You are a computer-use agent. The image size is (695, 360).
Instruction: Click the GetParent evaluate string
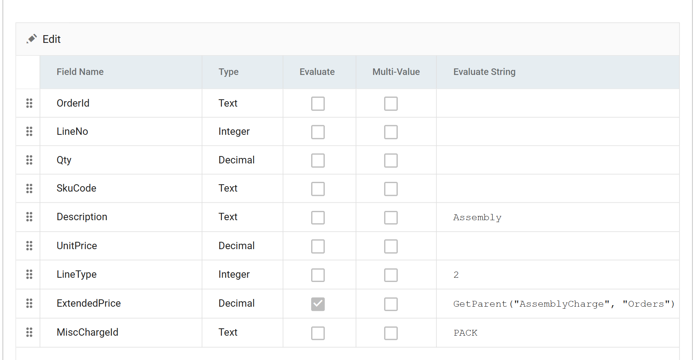click(564, 304)
